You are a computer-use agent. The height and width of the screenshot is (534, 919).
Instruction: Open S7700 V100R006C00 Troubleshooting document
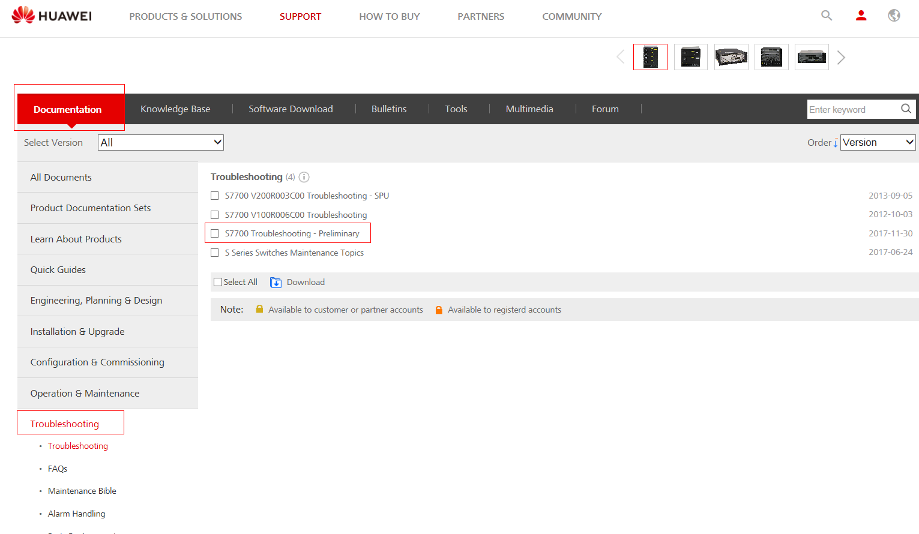296,215
